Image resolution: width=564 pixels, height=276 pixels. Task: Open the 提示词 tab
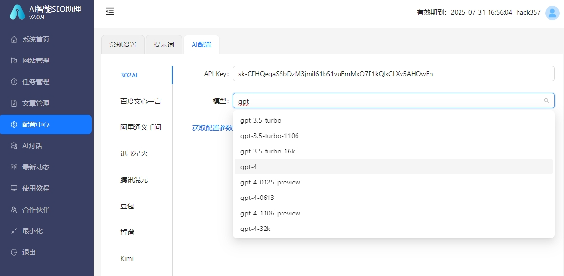pyautogui.click(x=163, y=45)
